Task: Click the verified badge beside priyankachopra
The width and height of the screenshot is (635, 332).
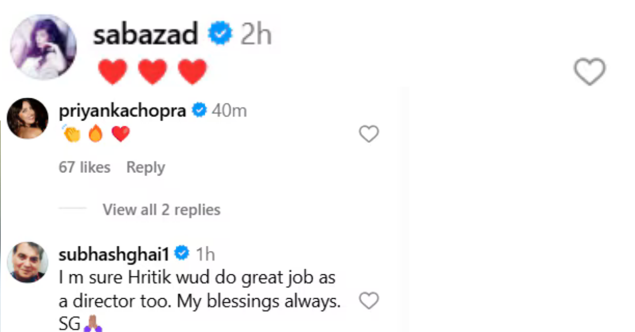Action: [x=199, y=111]
